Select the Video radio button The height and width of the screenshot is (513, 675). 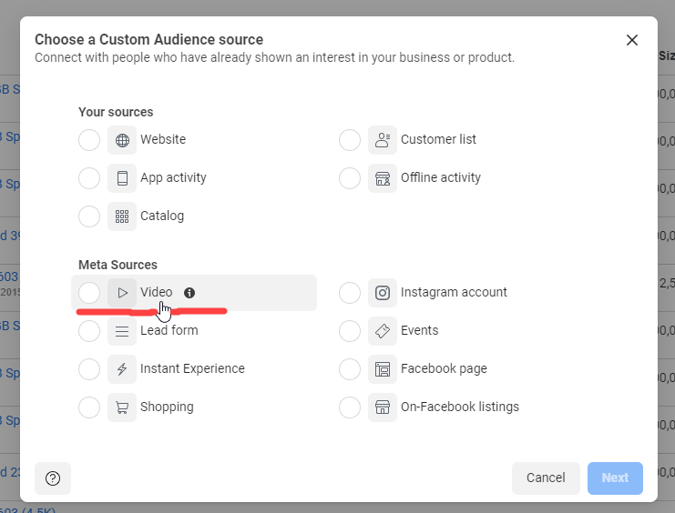pos(89,293)
